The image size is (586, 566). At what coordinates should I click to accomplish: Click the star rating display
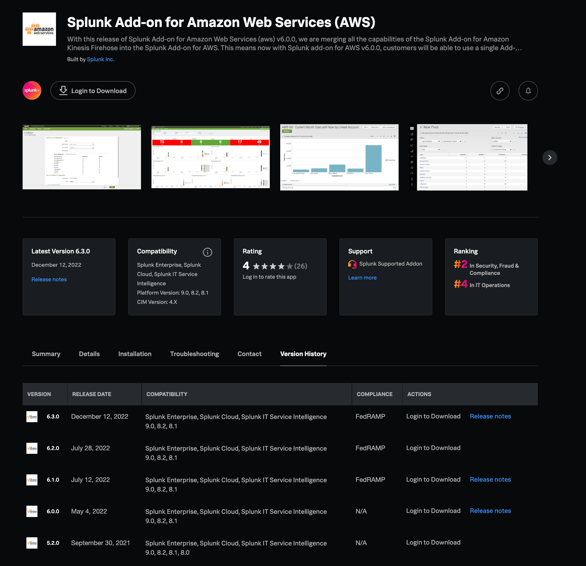coord(273,266)
